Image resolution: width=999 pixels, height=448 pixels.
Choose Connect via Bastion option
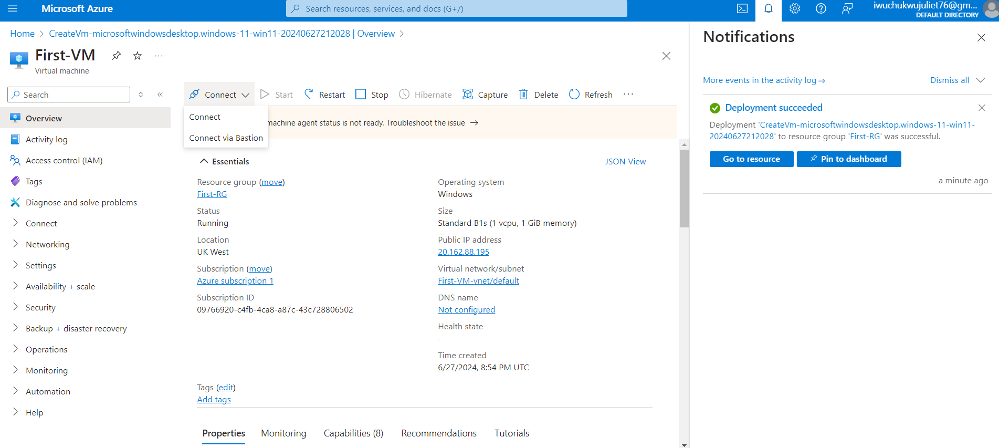[226, 138]
